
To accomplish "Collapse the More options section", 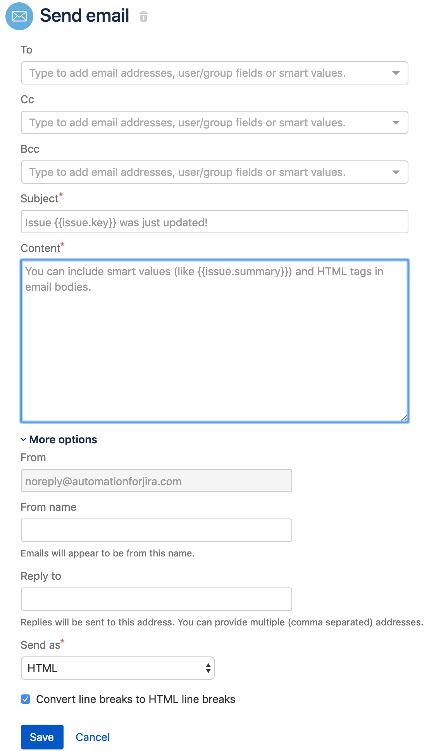I will [59, 439].
